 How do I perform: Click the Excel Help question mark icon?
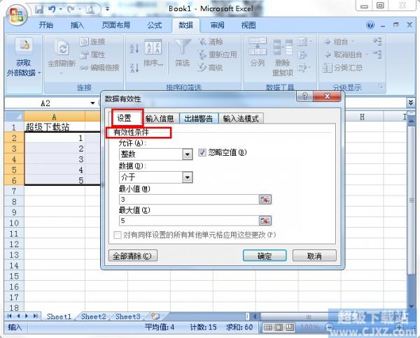click(370, 25)
